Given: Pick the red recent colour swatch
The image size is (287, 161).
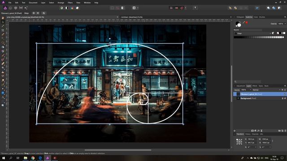Looking at the screenshot, I should (x=247, y=22).
